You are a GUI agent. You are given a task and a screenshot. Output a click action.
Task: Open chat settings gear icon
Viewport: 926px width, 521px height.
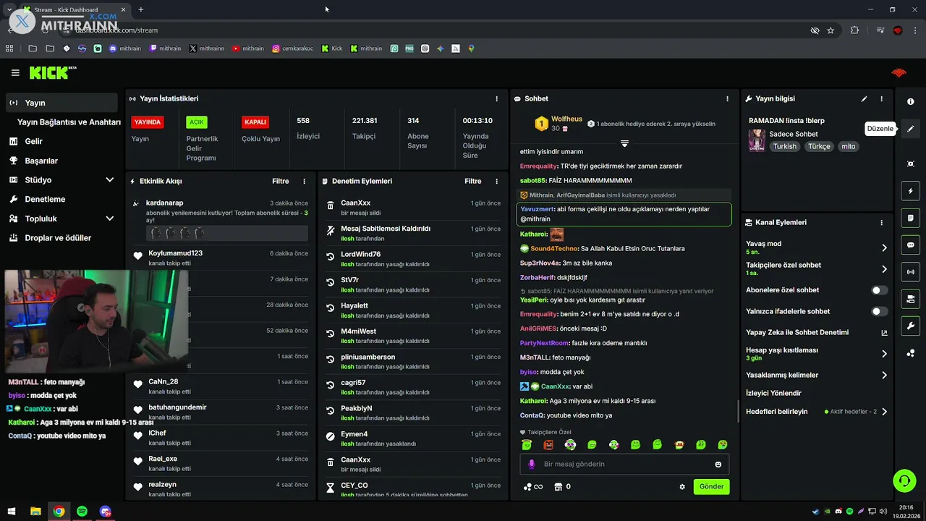681,487
